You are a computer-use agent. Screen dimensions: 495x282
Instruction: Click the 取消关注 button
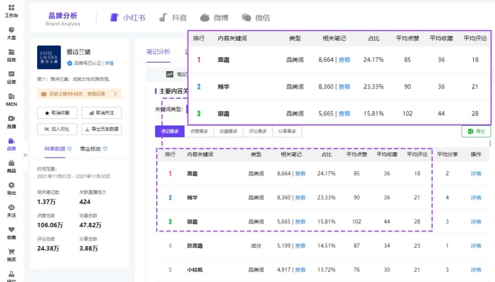pos(102,113)
